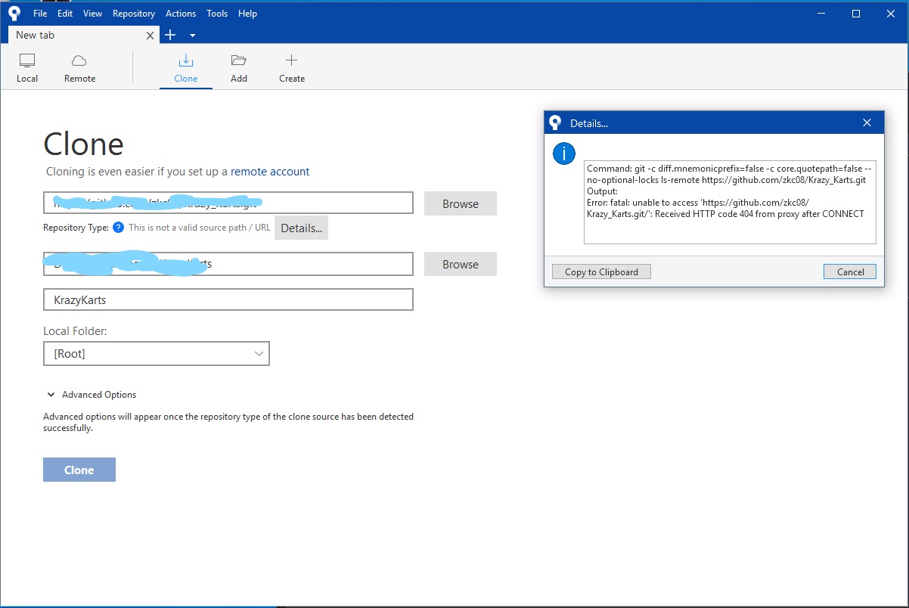Open the Actions menu

[181, 14]
